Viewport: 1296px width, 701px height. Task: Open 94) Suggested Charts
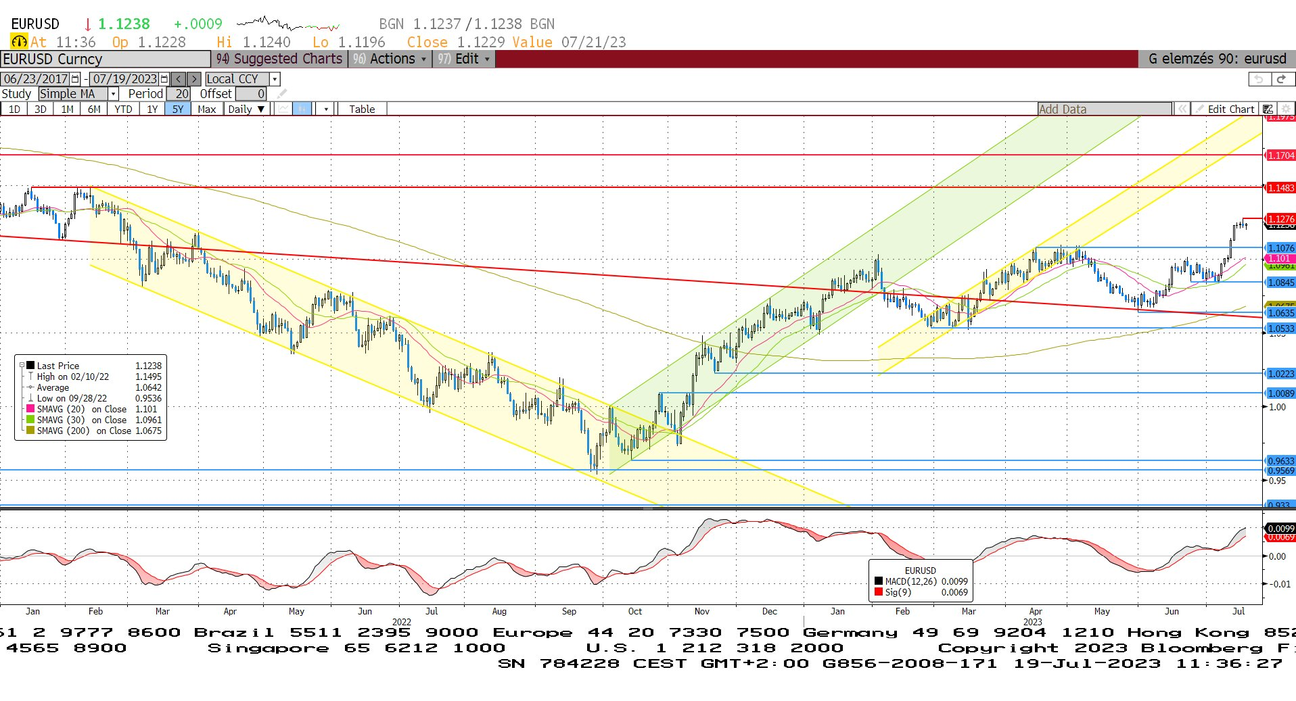[x=279, y=59]
